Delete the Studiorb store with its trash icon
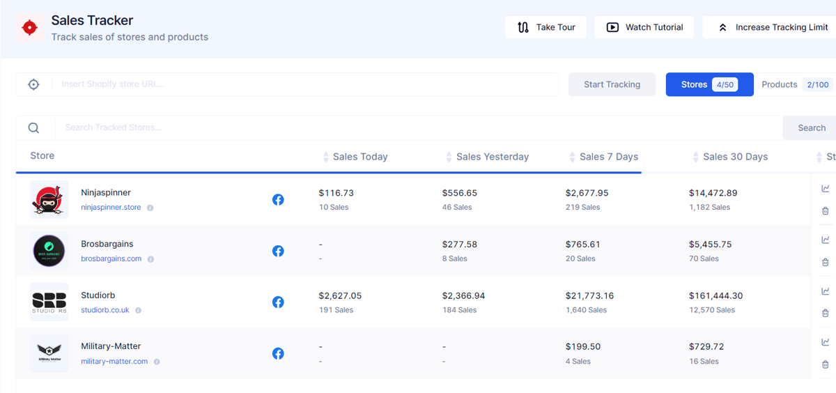This screenshot has width=836, height=393. coord(826,313)
